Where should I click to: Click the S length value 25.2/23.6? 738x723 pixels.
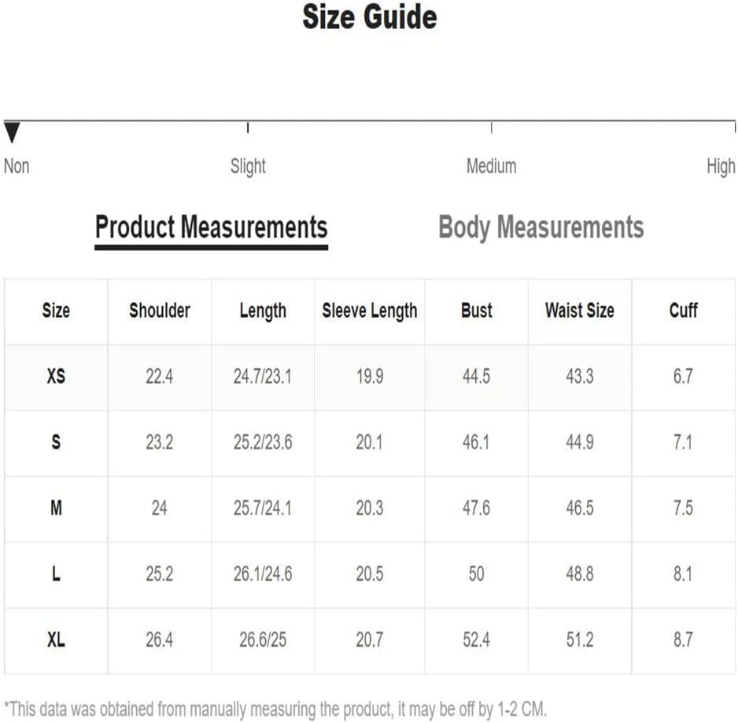coord(263,442)
